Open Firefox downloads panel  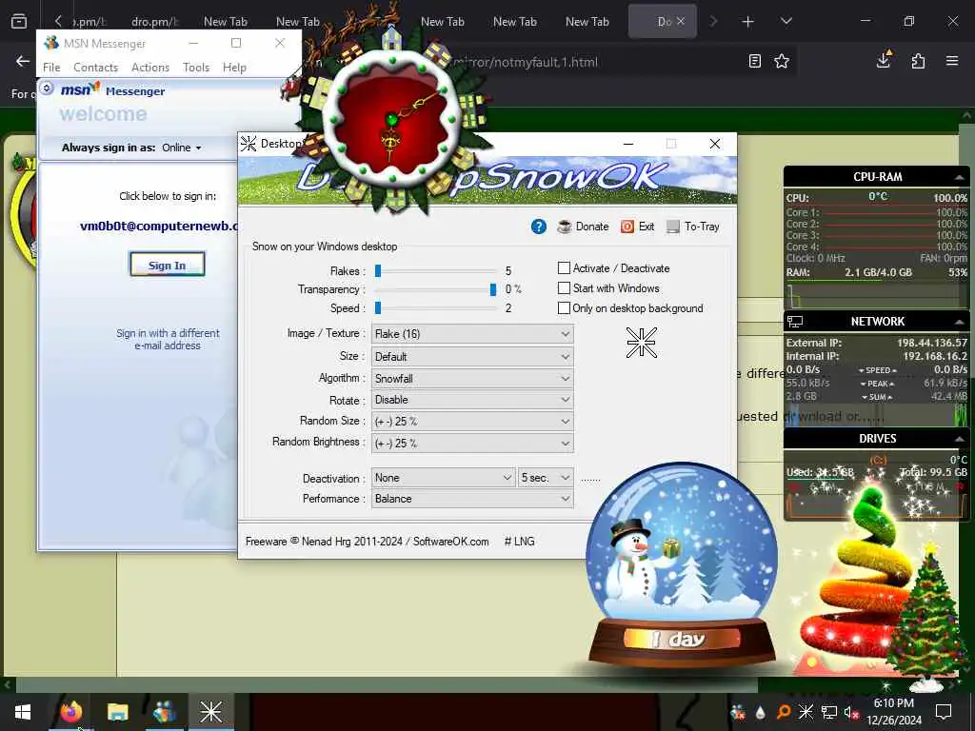[x=884, y=60]
